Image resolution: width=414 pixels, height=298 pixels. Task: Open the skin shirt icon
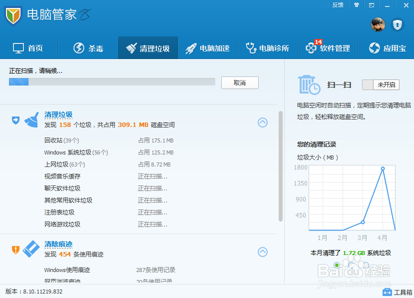click(x=357, y=5)
